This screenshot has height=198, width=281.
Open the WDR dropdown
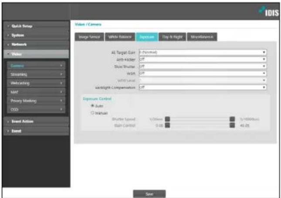(x=203, y=73)
